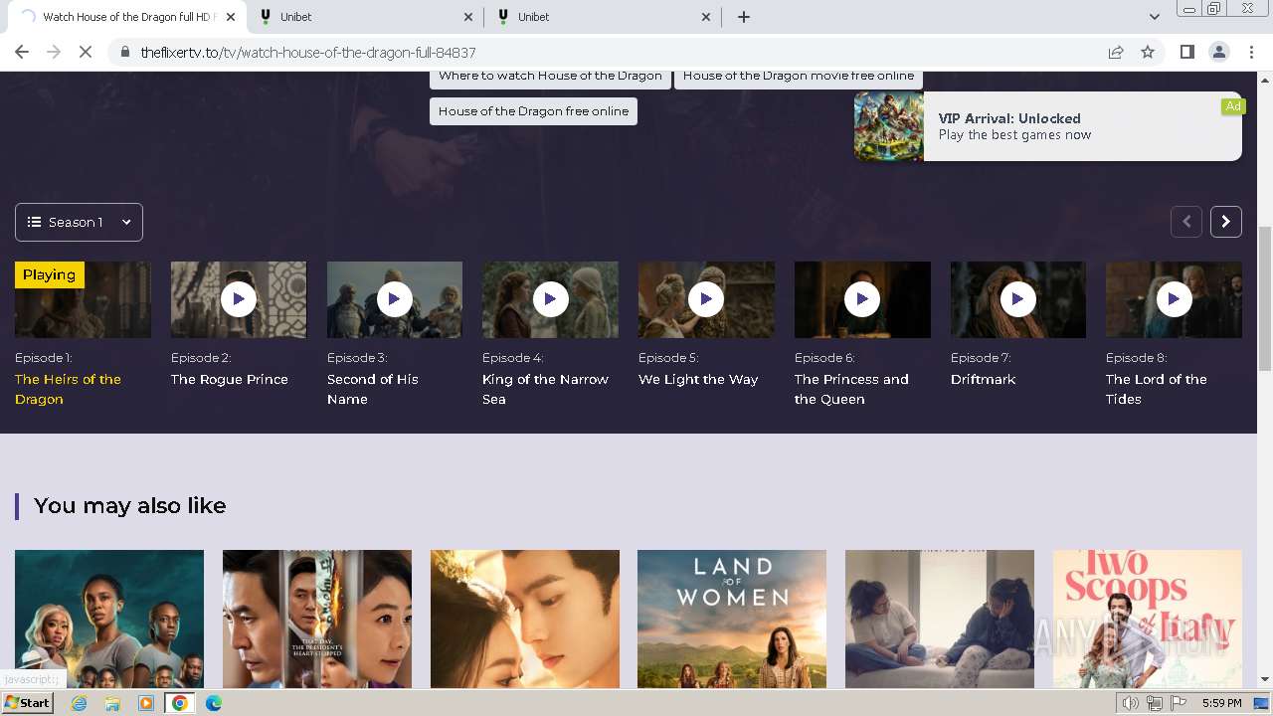Open Microsoft Edge from taskbar

click(214, 703)
